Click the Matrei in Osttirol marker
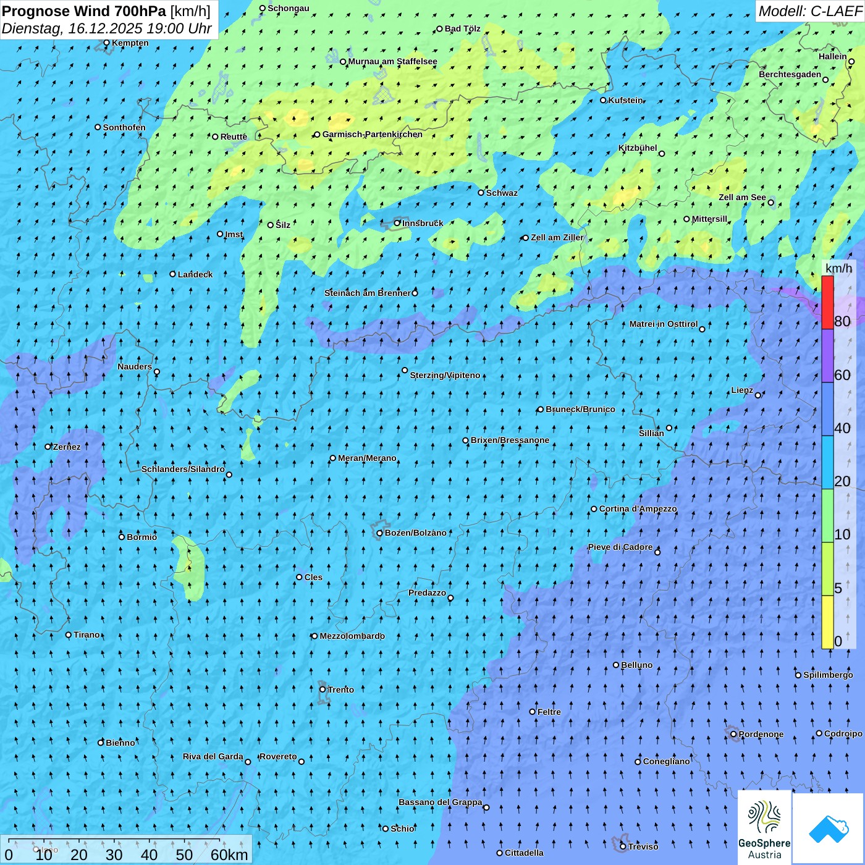 click(702, 329)
